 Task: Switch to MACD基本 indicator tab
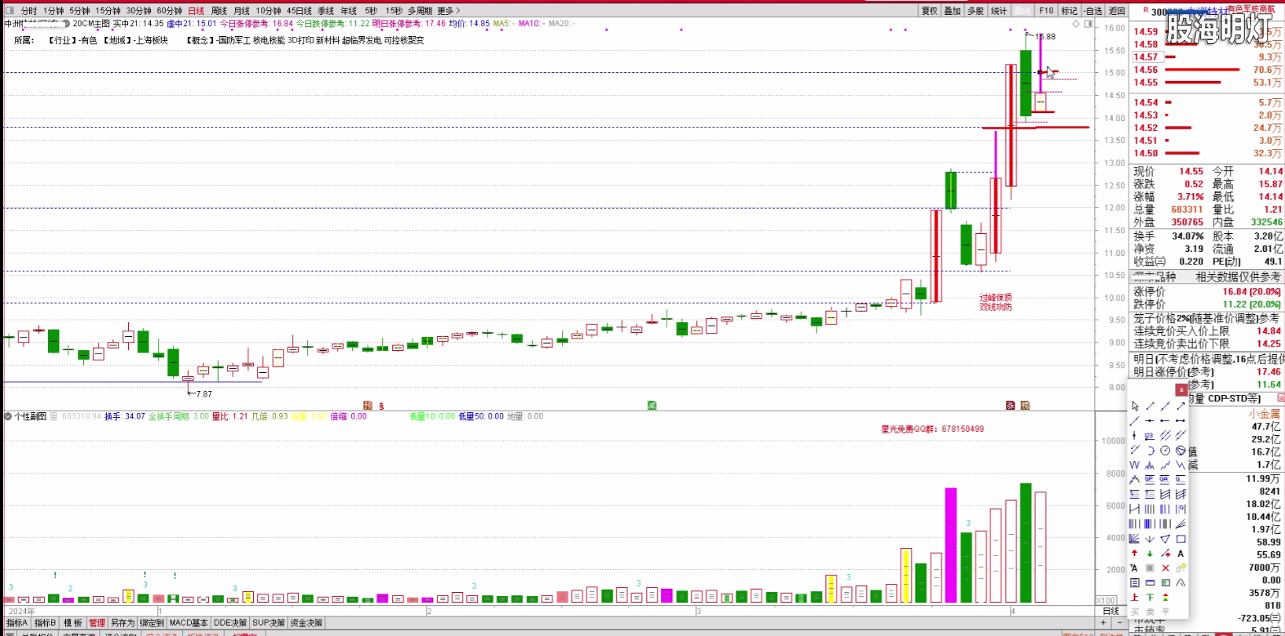pyautogui.click(x=189, y=623)
